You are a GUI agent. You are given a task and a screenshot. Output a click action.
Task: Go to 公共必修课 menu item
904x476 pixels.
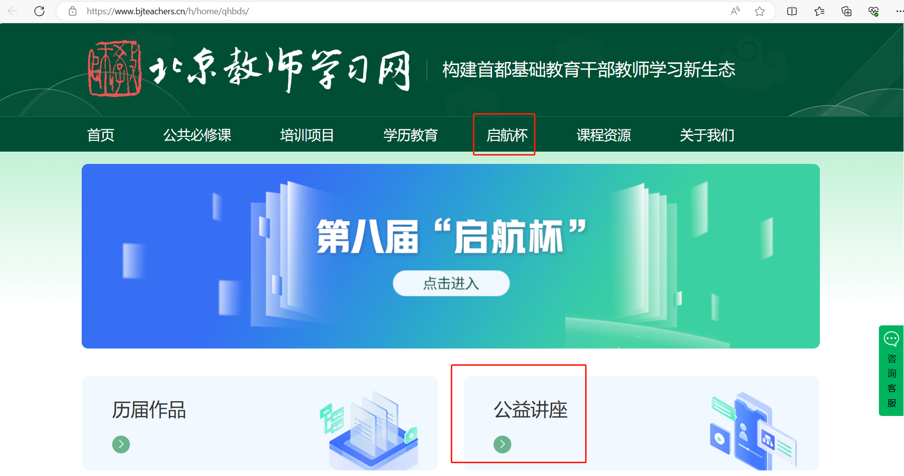tap(197, 135)
